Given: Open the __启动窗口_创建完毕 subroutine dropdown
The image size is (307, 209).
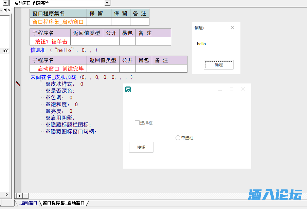Looking at the screenshot, I should point(107,3).
